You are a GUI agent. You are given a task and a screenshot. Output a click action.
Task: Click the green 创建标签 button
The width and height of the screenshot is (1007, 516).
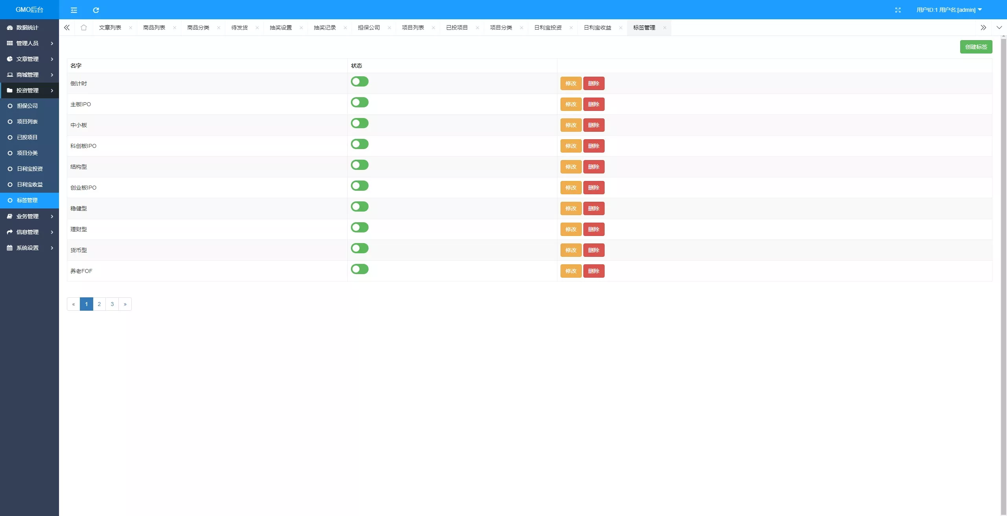point(976,47)
